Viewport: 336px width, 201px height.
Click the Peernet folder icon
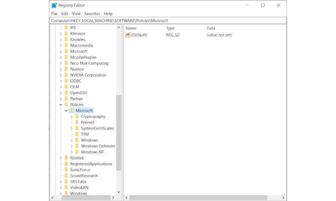[x=77, y=122]
